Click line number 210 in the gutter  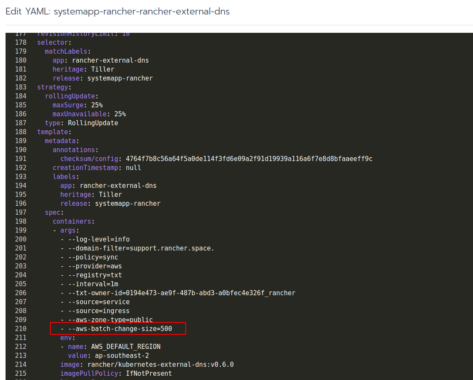[x=20, y=328]
